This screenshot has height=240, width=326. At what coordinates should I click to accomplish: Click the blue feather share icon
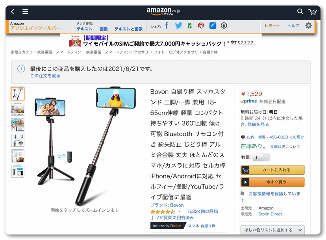[x=213, y=26]
